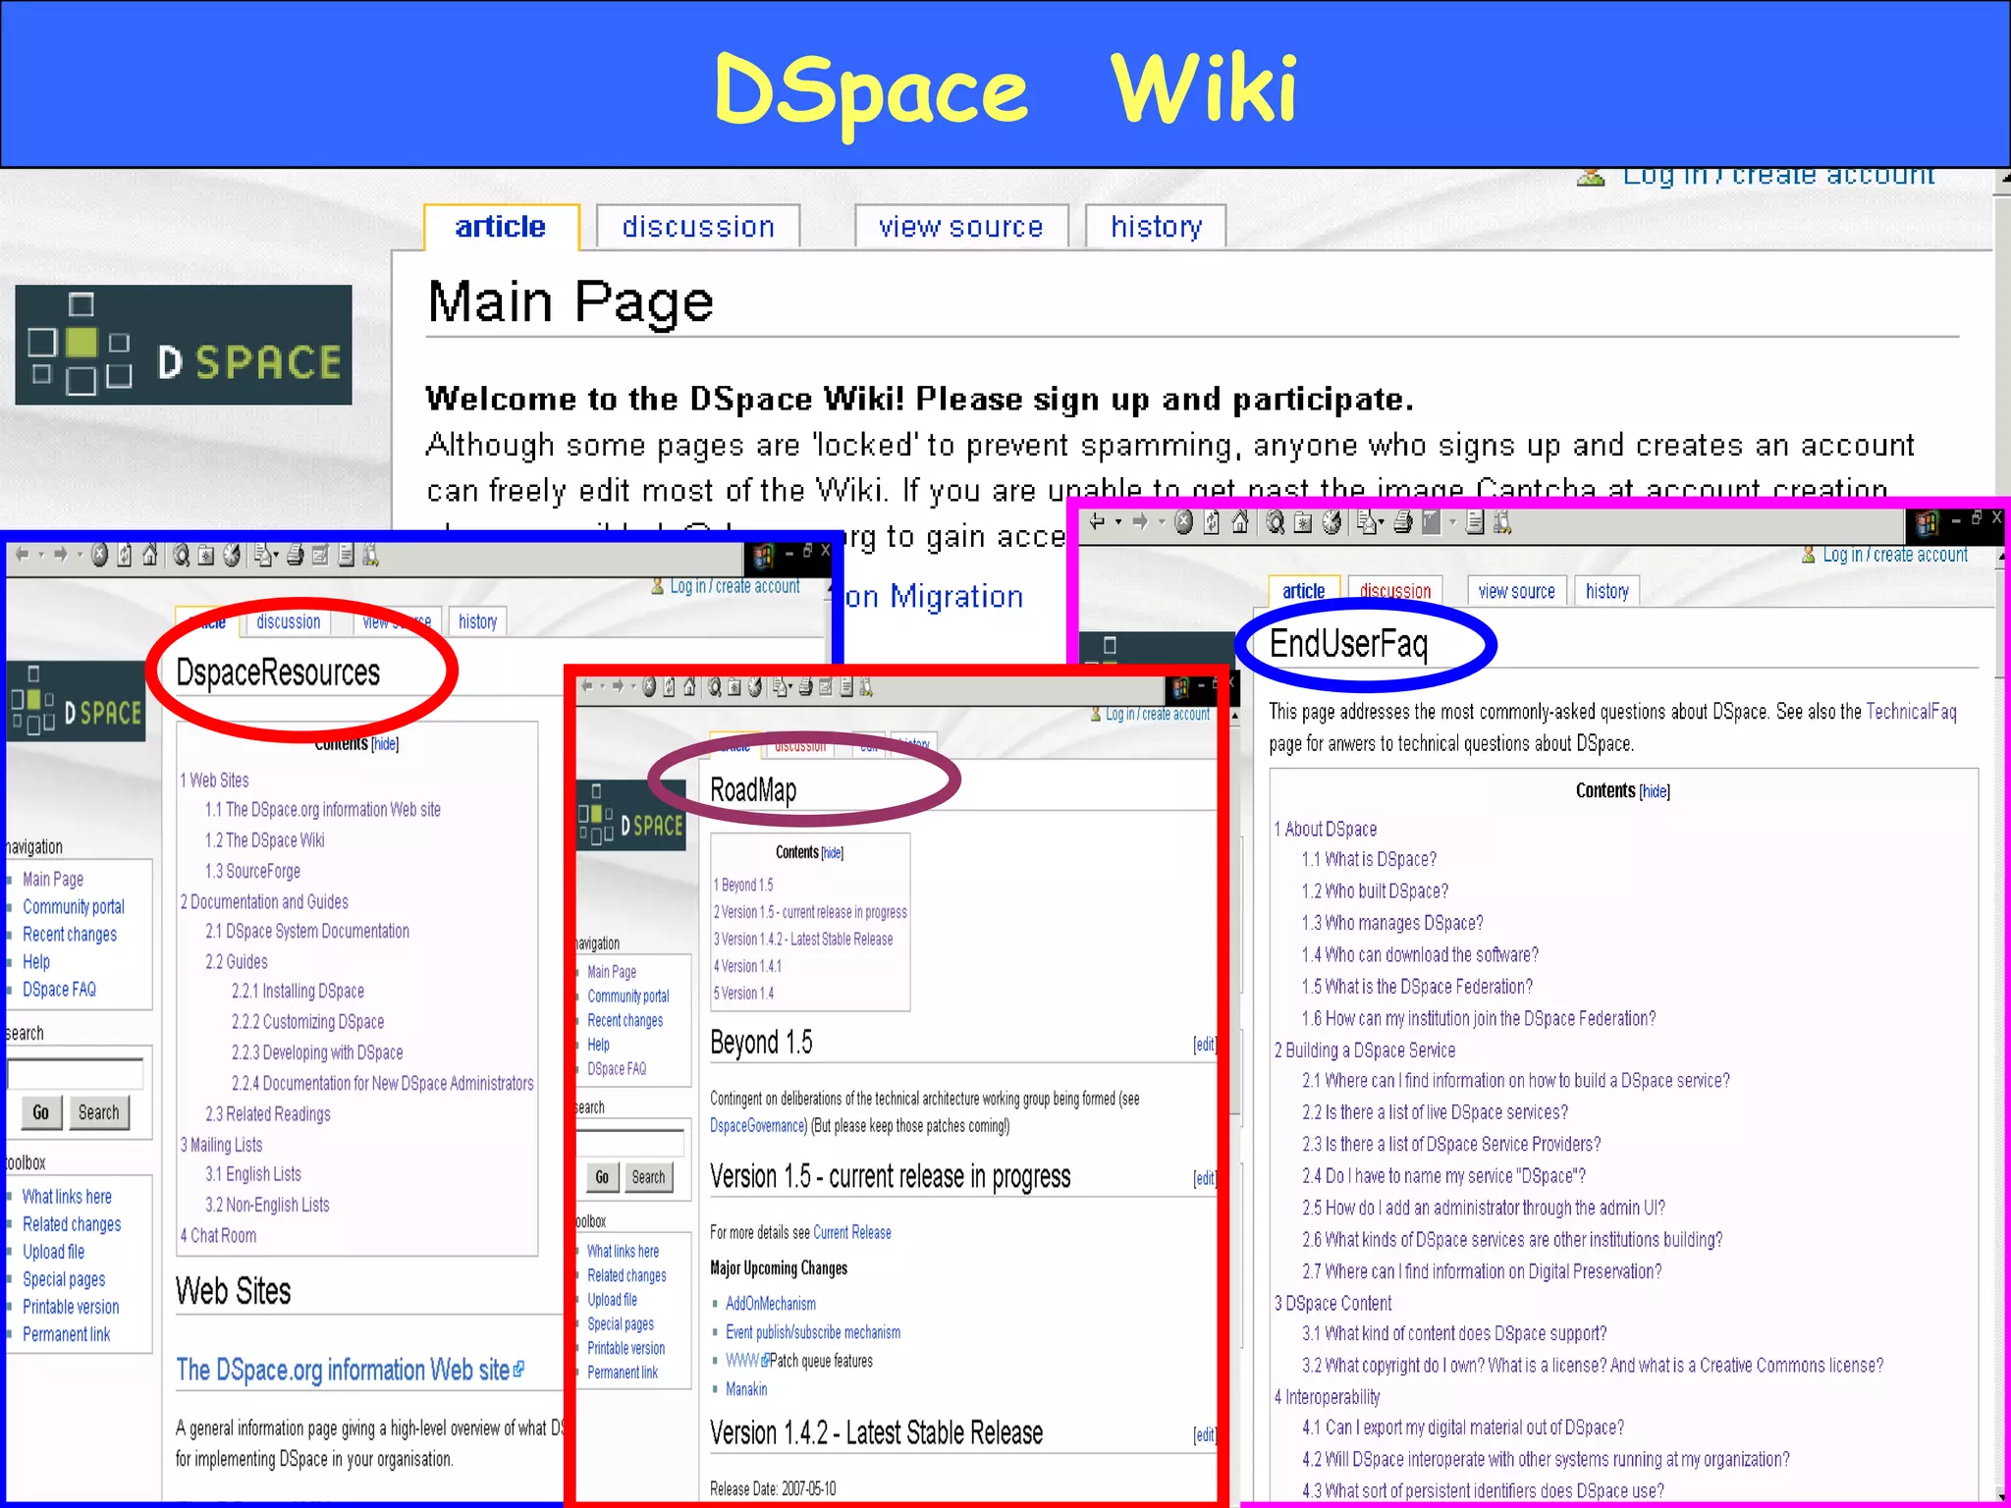Click Edit icon in EndUserFaq window toolbar
The image size is (2011, 1508).
[x=1432, y=523]
